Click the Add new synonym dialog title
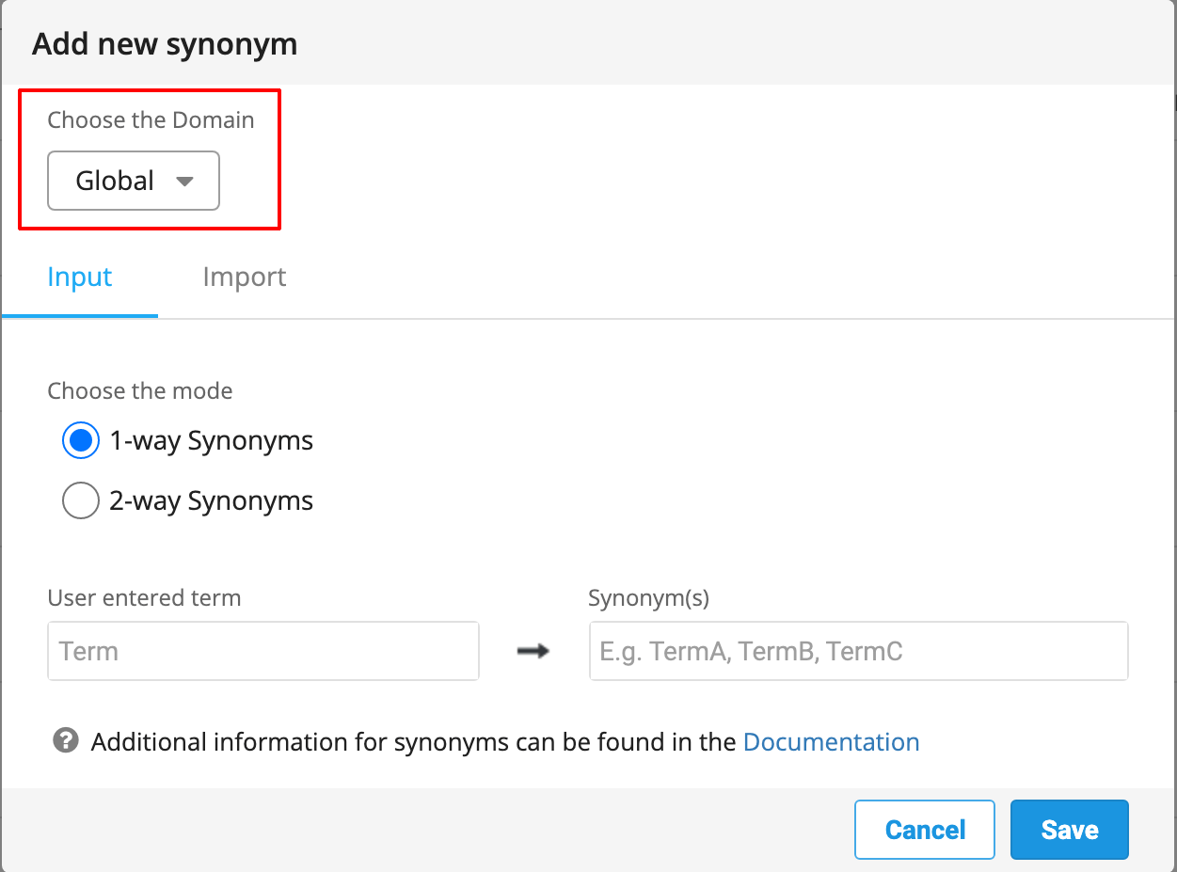The height and width of the screenshot is (872, 1177). (x=165, y=42)
